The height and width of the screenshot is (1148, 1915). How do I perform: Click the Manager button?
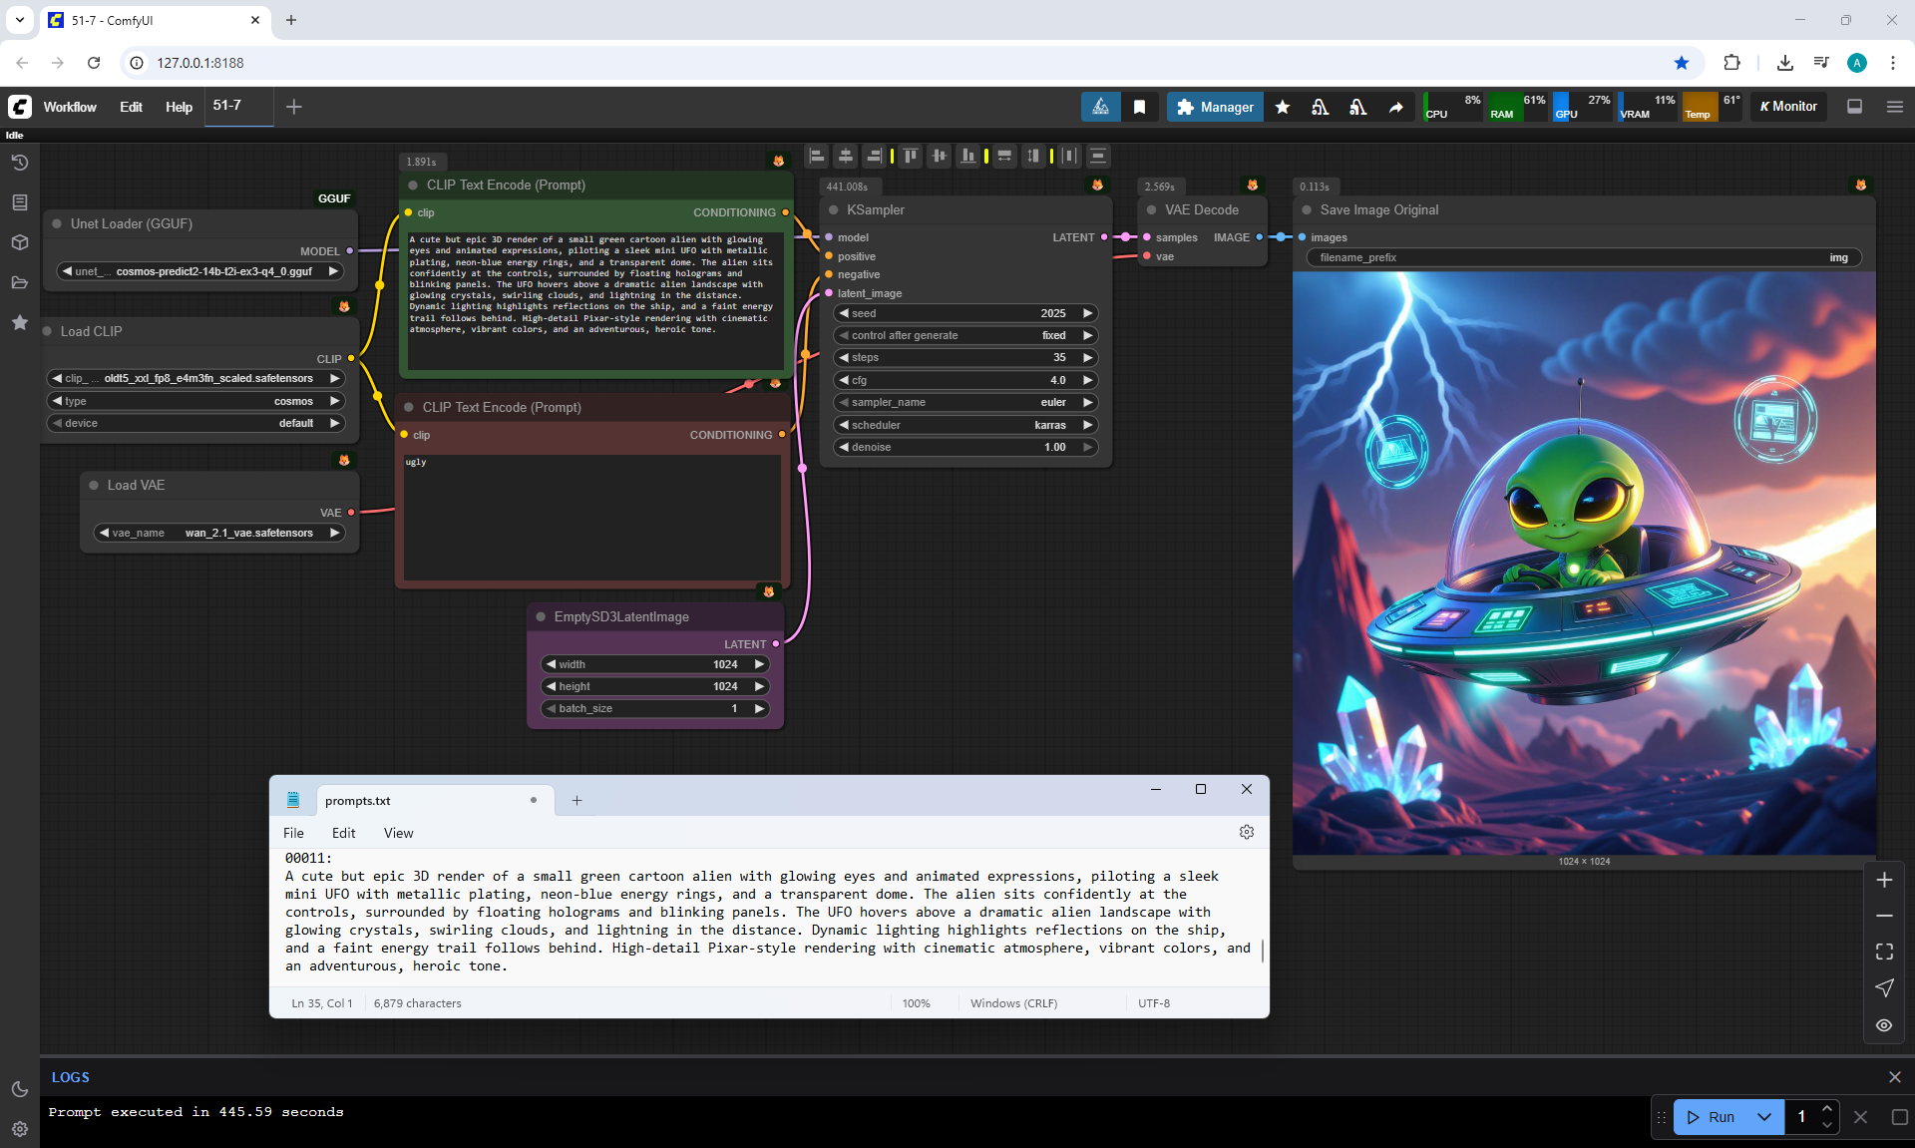[1215, 107]
